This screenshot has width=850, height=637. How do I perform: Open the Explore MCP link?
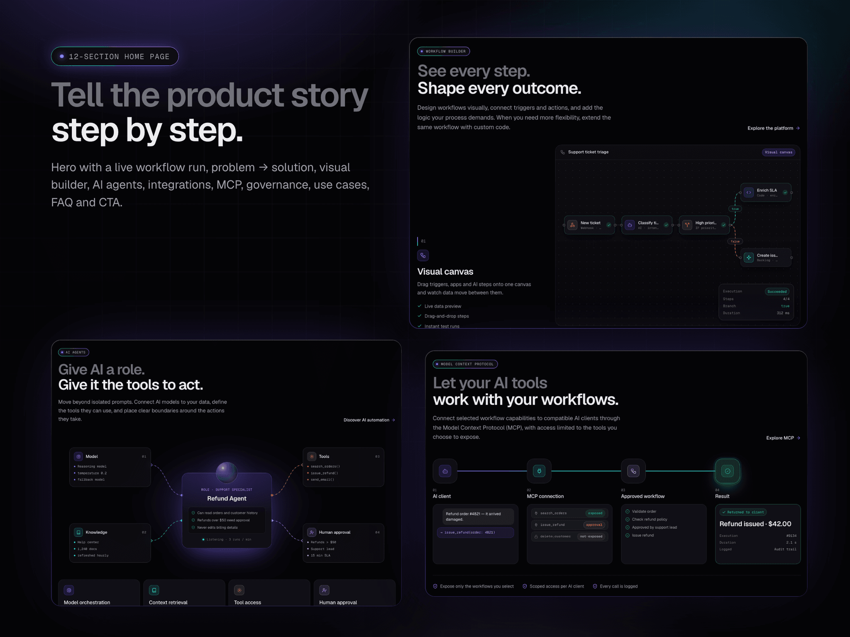point(783,438)
